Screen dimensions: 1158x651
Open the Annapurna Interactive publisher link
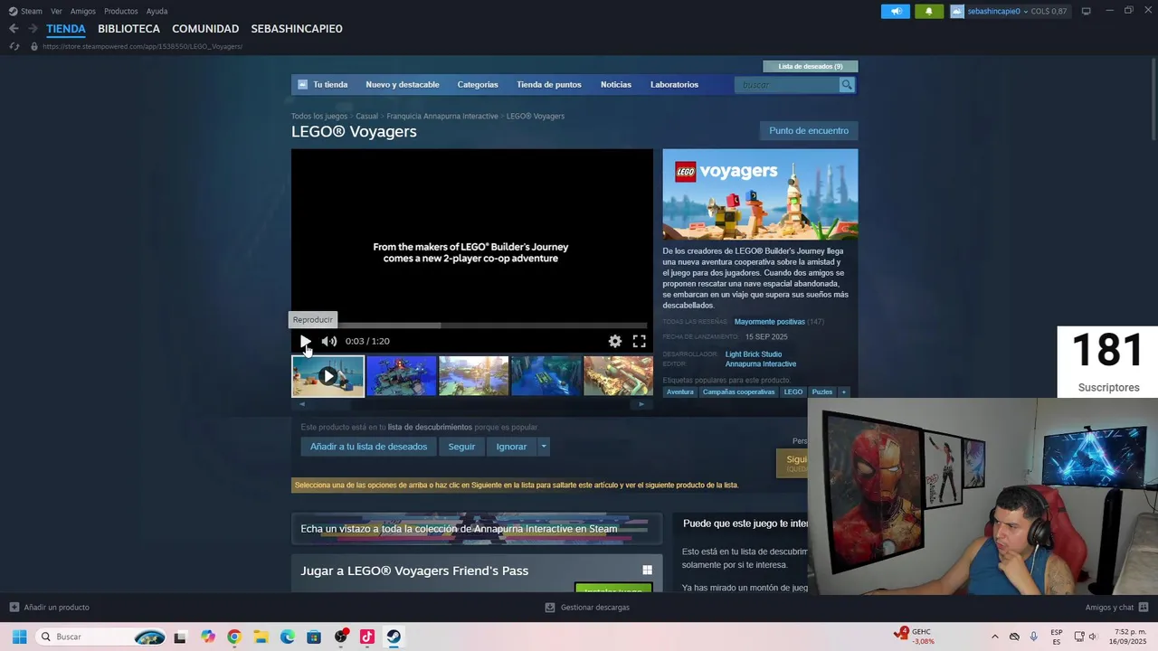761,364
